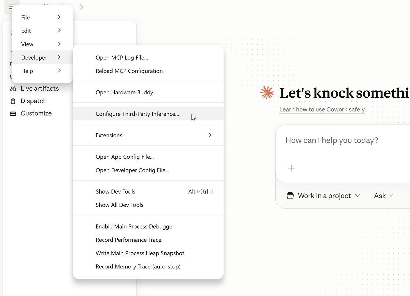Viewport: 410px width, 296px height.
Task: Expand the Help submenu chevron
Action: click(x=59, y=71)
